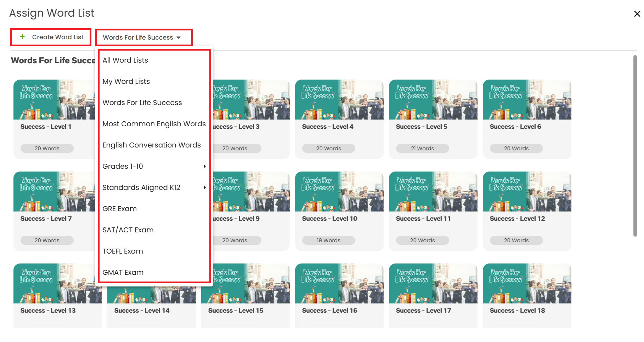The width and height of the screenshot is (644, 342).
Task: Click the vertical scrollbar on the right
Action: point(635,145)
